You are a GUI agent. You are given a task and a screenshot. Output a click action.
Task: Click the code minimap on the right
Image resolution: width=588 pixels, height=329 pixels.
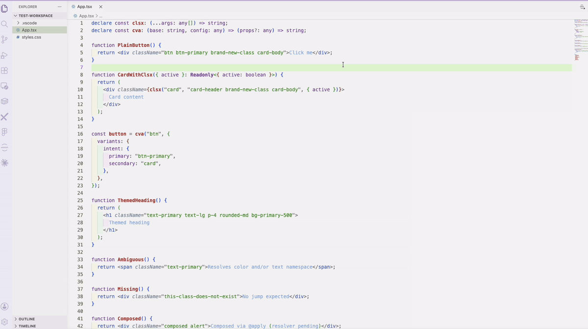(x=580, y=39)
